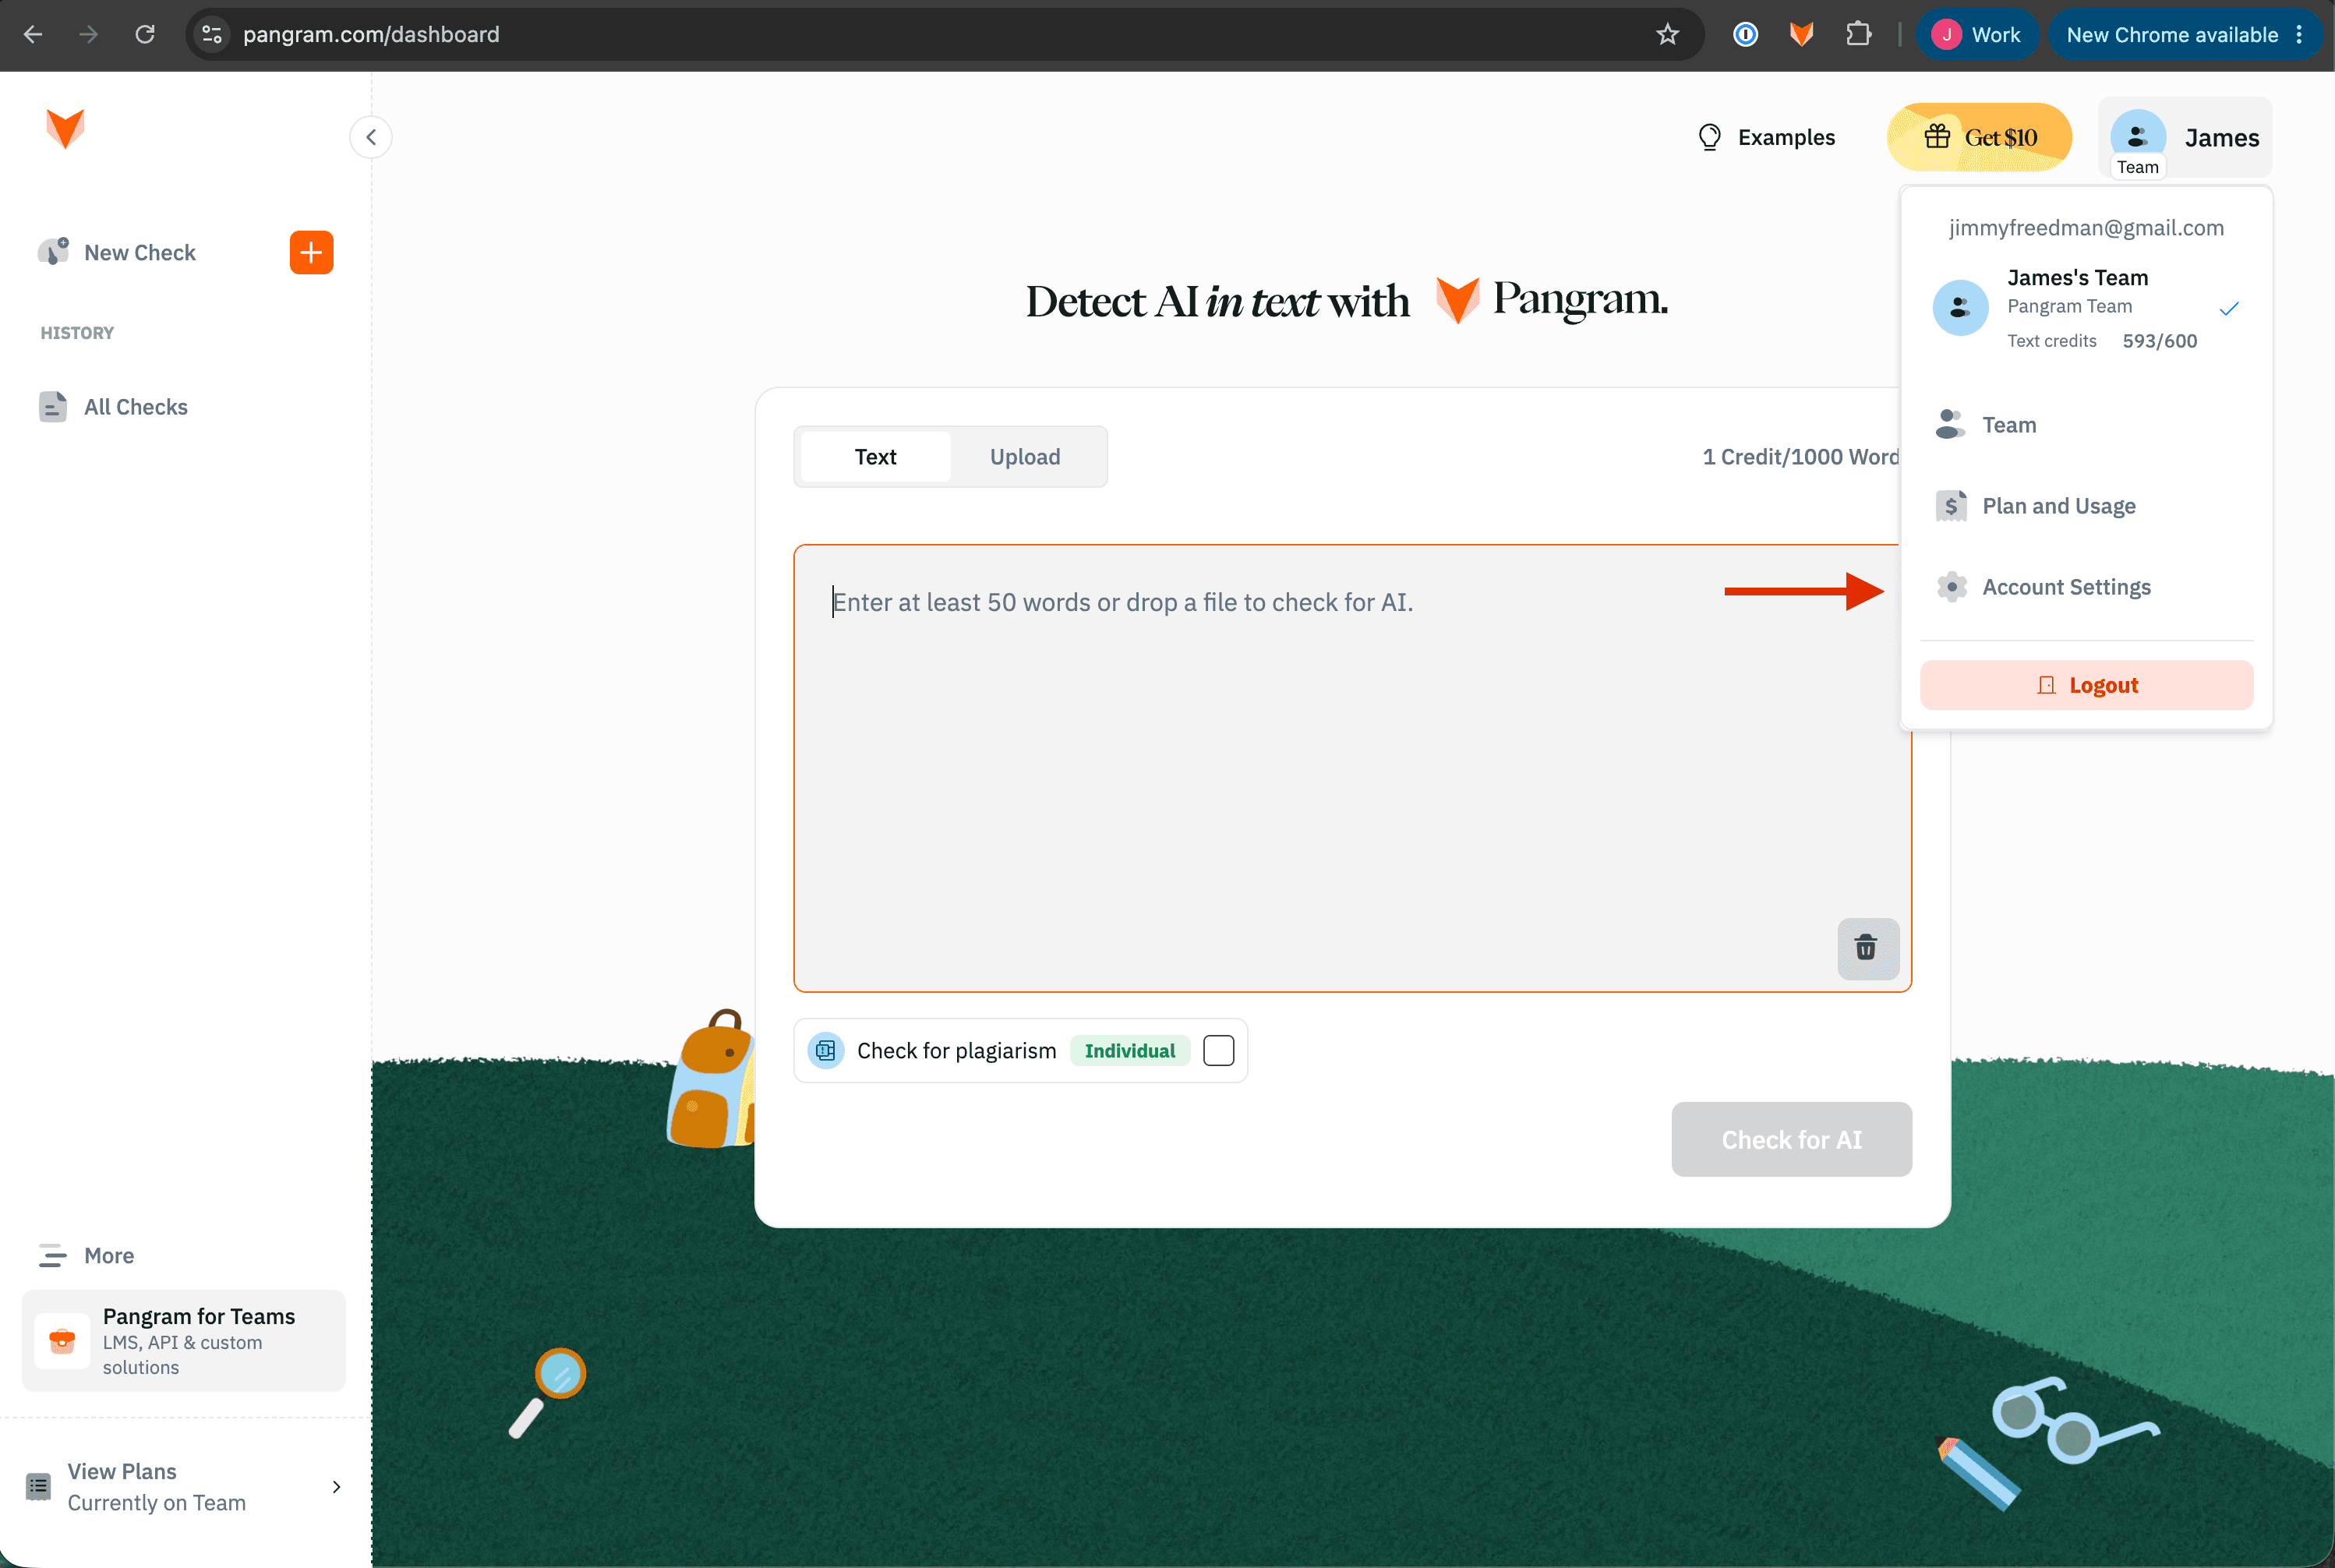Click the James's Team avatar in dropdown
The image size is (2335, 1568).
[1960, 308]
